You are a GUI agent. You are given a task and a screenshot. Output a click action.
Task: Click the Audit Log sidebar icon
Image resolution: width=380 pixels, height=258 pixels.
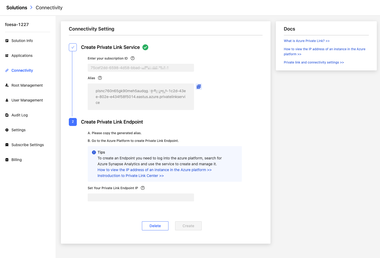pyautogui.click(x=7, y=115)
